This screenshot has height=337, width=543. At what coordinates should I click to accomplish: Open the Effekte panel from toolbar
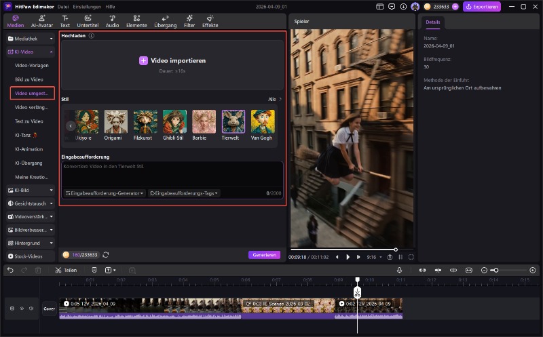[x=210, y=20]
